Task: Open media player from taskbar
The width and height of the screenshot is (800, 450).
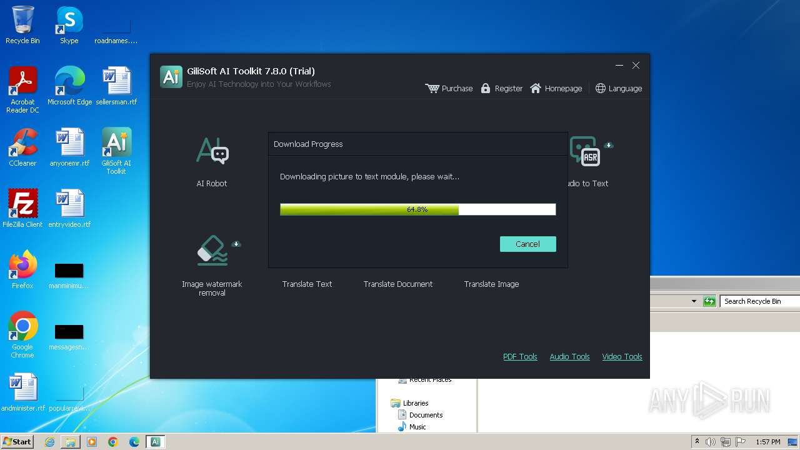Action: (x=92, y=442)
